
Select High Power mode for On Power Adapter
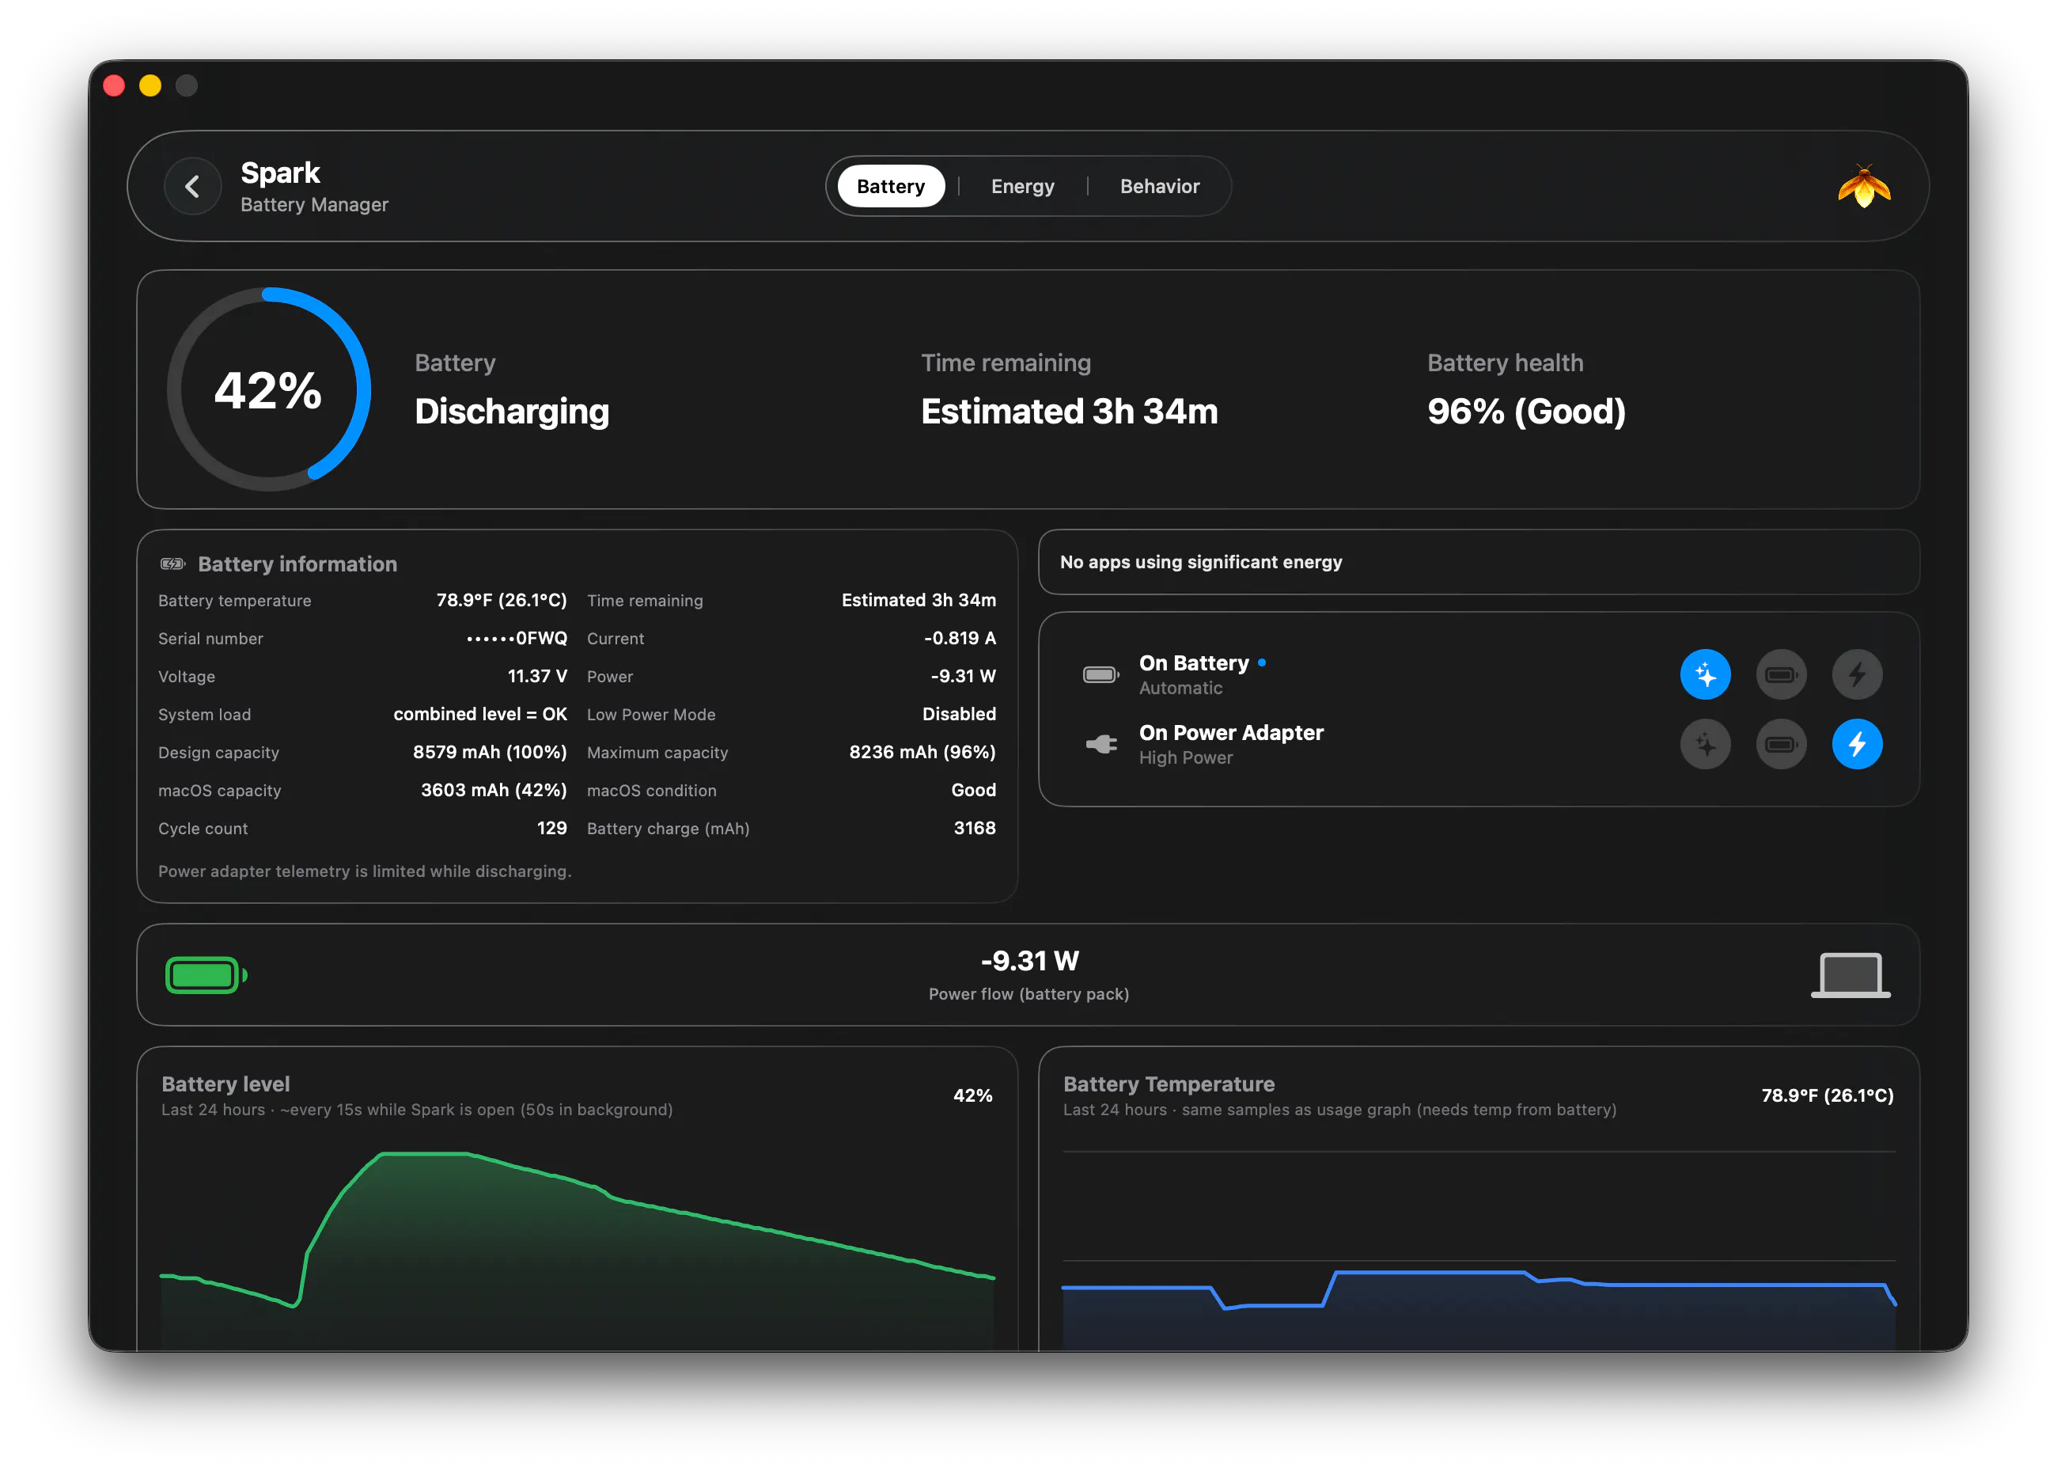(1856, 745)
